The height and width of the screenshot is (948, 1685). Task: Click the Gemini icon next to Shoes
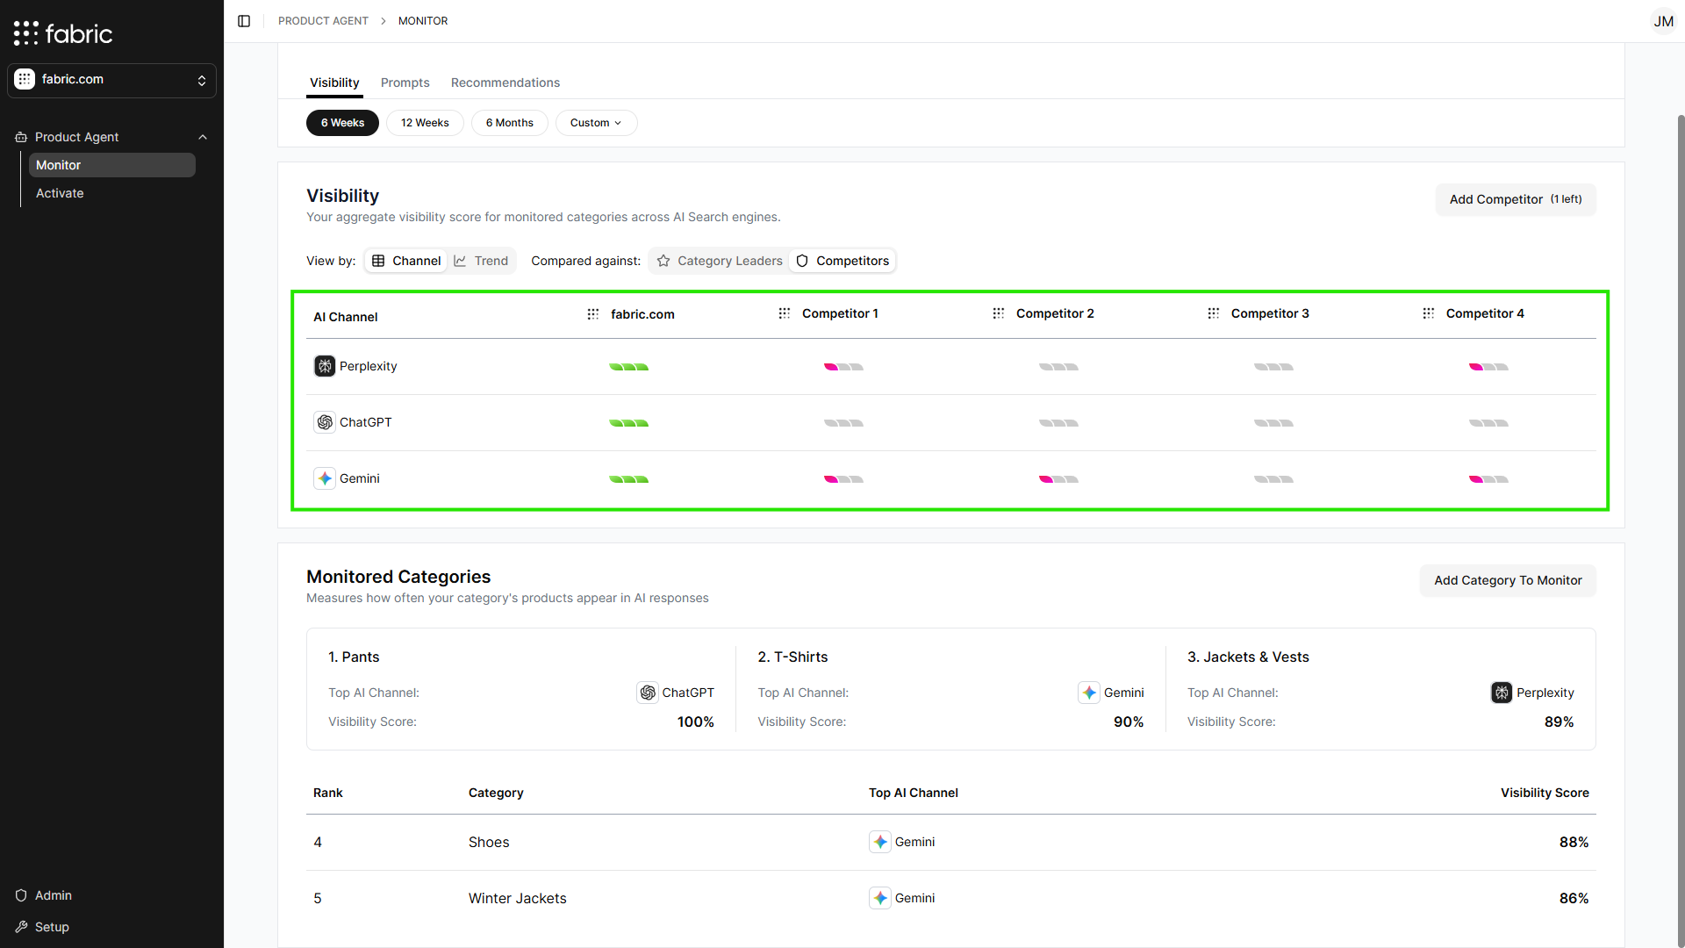click(881, 841)
